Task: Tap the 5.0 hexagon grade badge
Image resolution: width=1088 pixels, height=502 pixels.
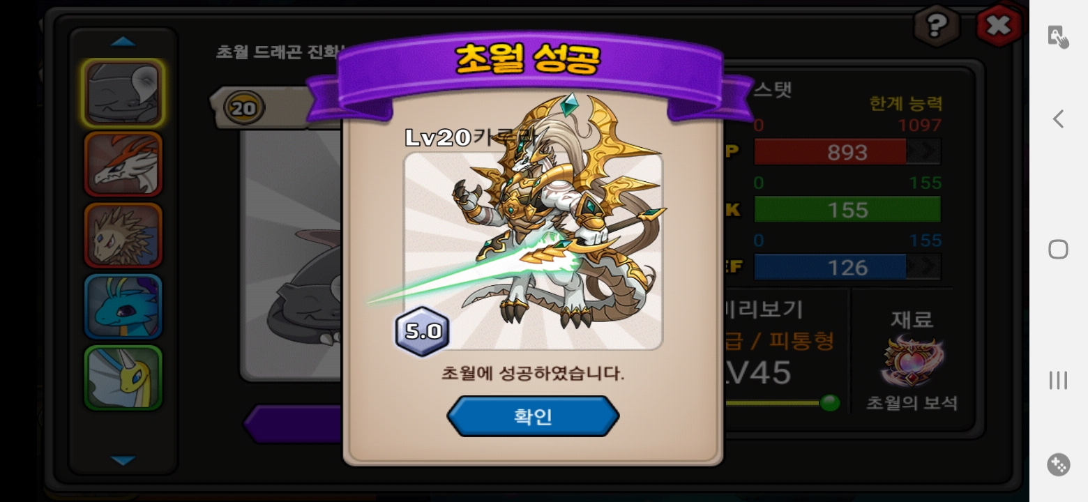Action: (x=423, y=331)
